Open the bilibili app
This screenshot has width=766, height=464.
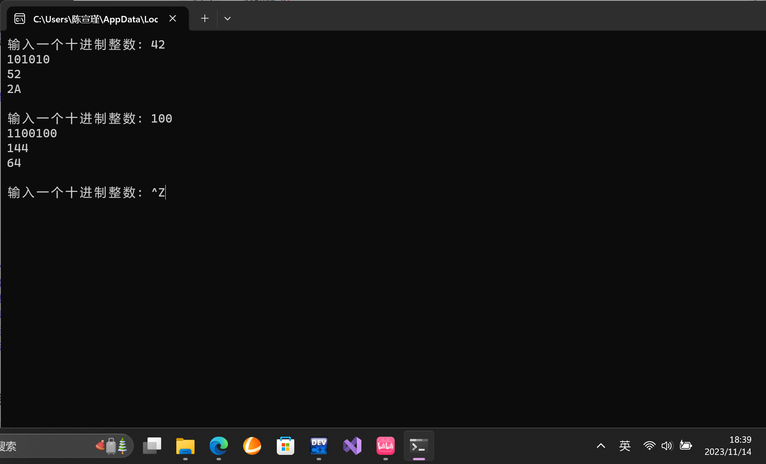[386, 446]
